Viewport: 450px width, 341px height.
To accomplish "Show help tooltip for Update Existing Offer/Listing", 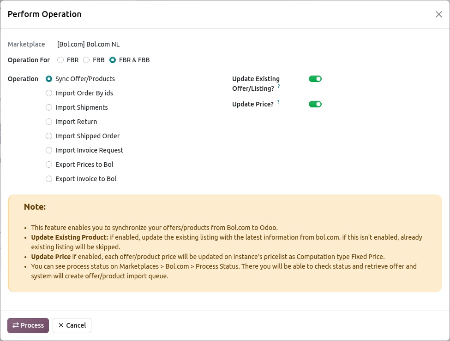I will click(279, 86).
